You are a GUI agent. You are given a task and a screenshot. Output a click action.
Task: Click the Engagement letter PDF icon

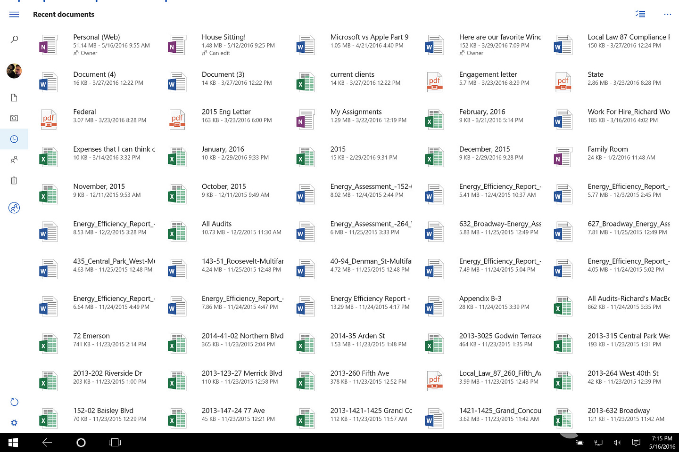click(434, 82)
